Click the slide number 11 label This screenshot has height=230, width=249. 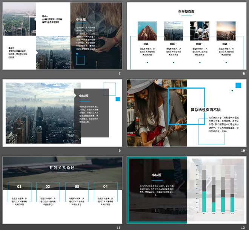tap(119, 227)
